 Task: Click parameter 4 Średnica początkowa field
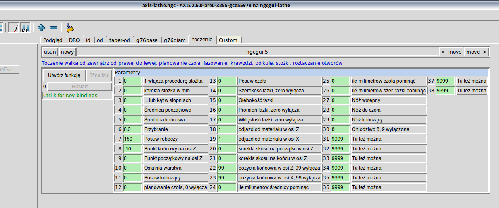pyautogui.click(x=132, y=110)
